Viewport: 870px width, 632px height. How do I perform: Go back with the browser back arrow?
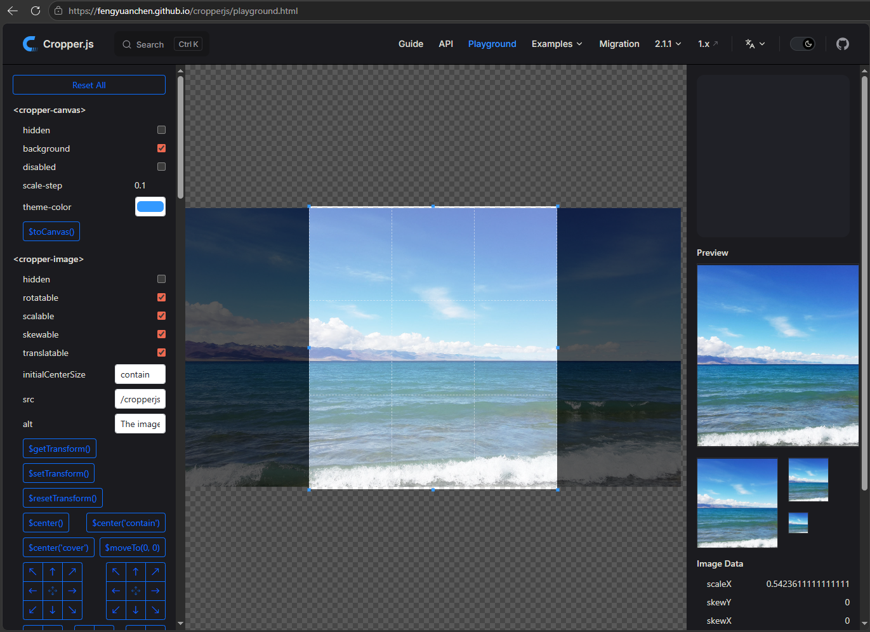coord(13,11)
